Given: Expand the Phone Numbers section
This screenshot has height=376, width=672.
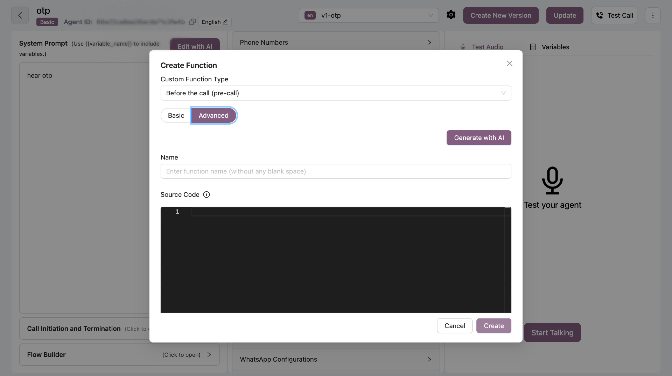Looking at the screenshot, I should point(336,42).
